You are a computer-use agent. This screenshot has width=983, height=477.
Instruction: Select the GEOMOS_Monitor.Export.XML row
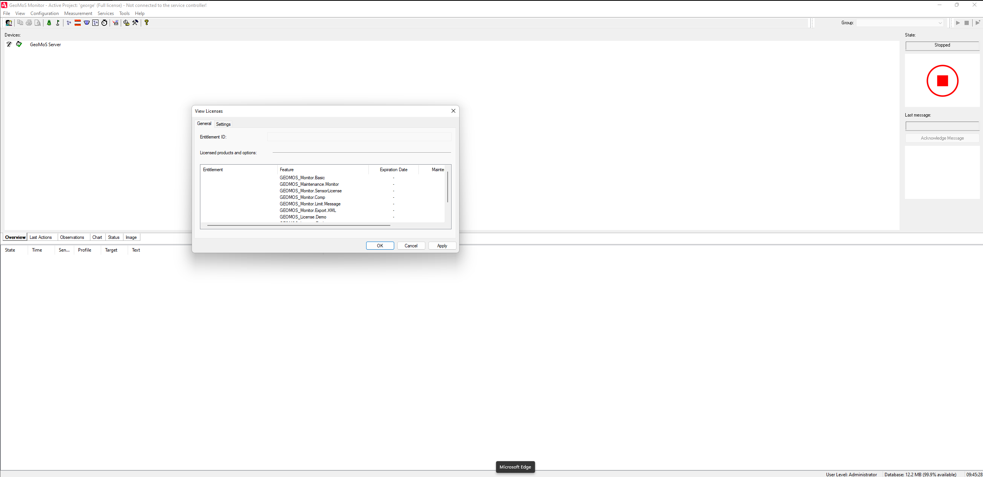click(322, 210)
